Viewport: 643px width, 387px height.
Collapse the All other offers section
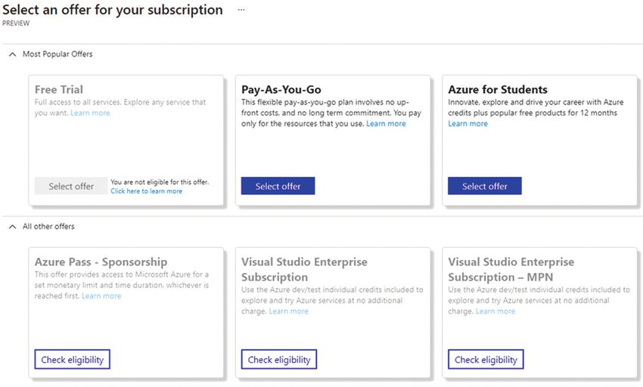click(13, 227)
